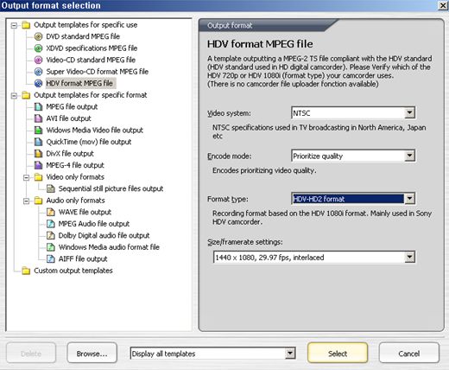Select the DVD standard MPEG file disc icon
449x370 pixels.
click(38, 36)
